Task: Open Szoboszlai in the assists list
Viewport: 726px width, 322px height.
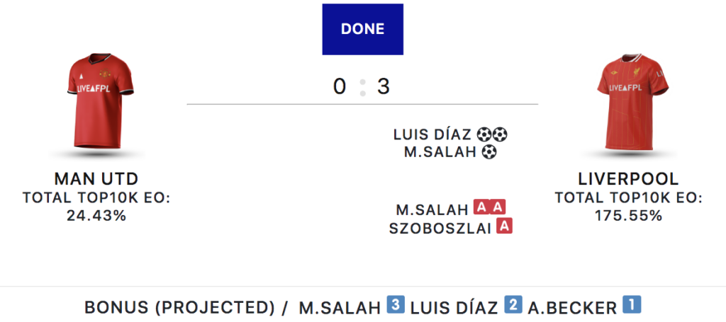Action: coord(441,228)
